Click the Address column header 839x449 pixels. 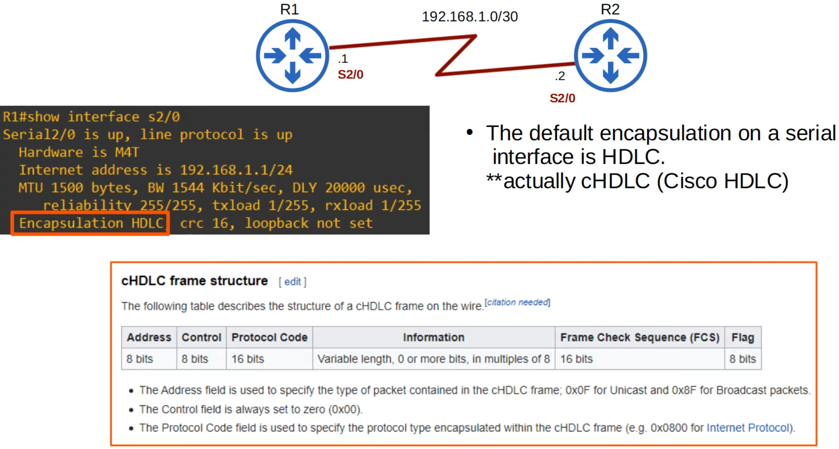coord(149,337)
